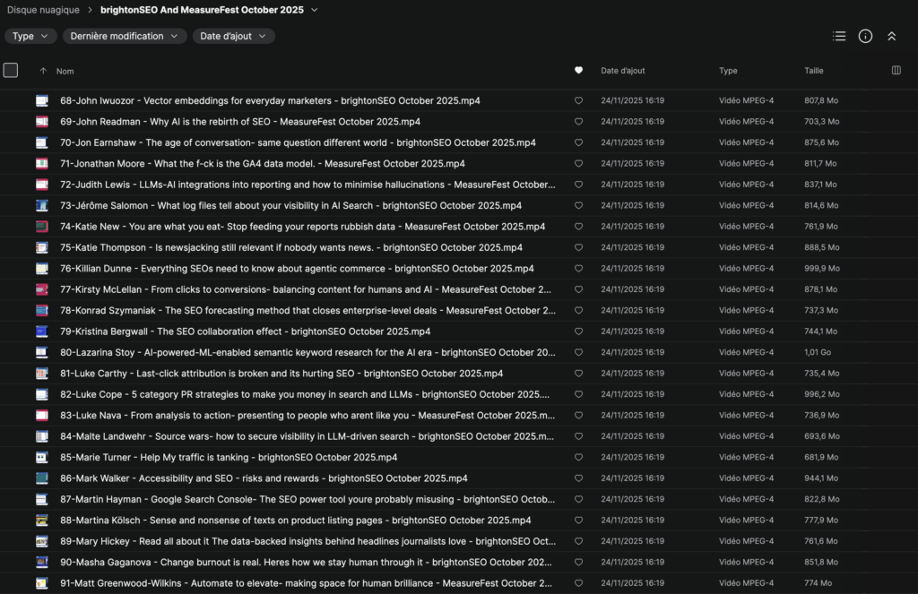Open 76-Killian Dunne agentic commerce video
The width and height of the screenshot is (918, 594).
pyautogui.click(x=297, y=269)
